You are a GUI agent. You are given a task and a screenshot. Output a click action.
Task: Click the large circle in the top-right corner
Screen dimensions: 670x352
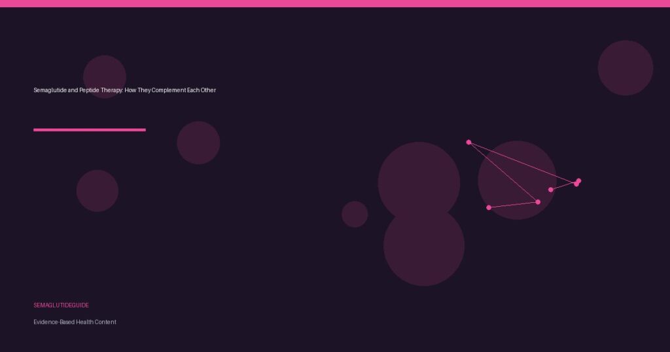tap(625, 67)
